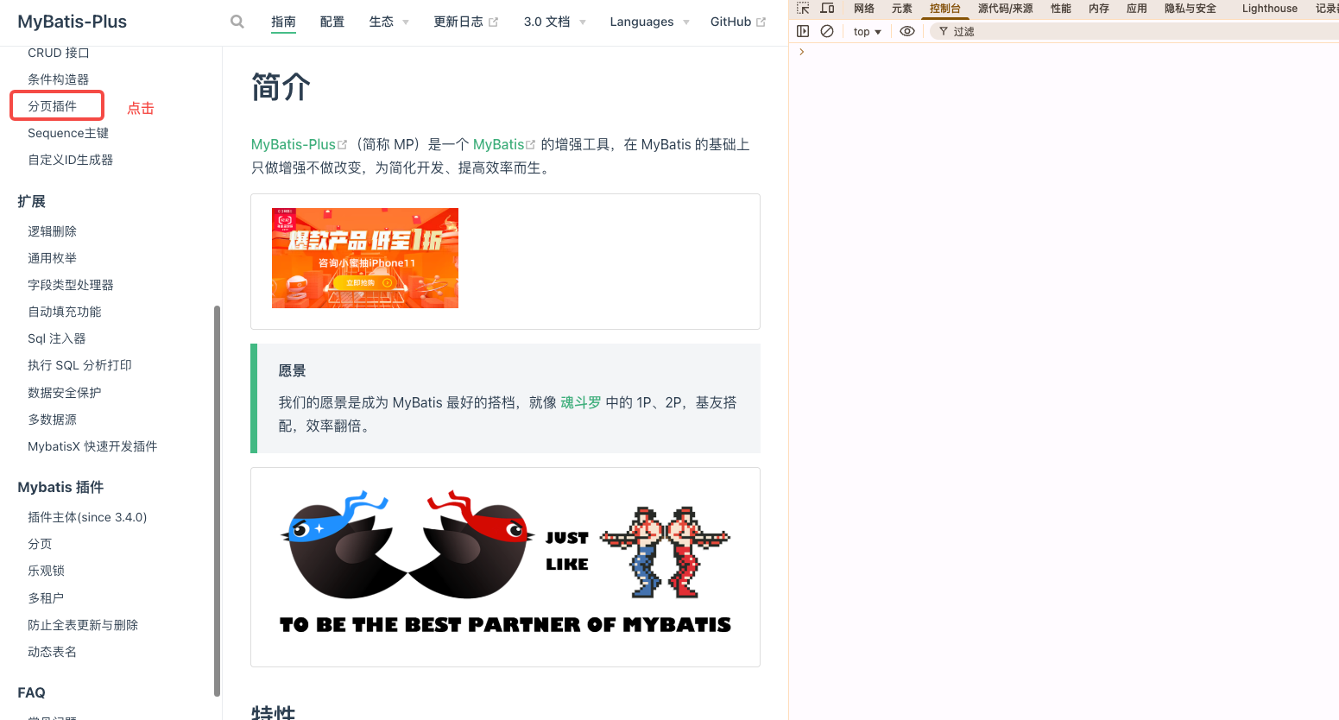Switch to the 元素 DevTools tab
1339x720 pixels.
(902, 9)
